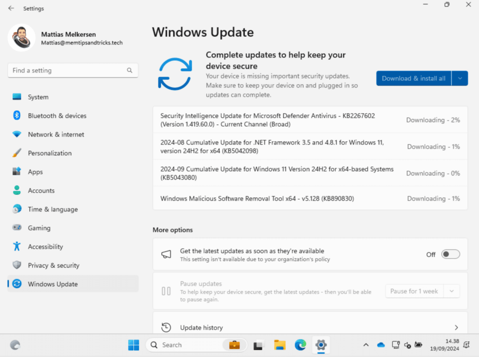This screenshot has height=357, width=479.
Task: Select Accessibility in the sidebar
Action: click(73, 247)
